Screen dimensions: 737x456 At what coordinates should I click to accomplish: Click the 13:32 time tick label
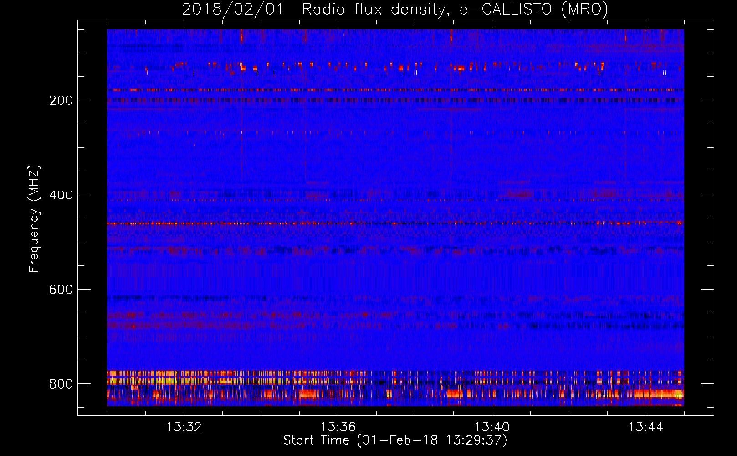[184, 427]
